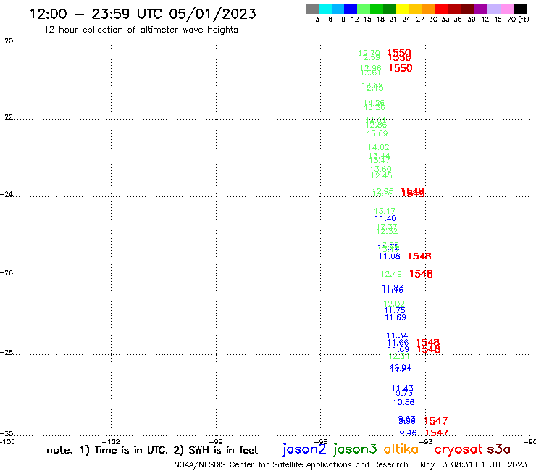Select the altika legend label

[401, 449]
